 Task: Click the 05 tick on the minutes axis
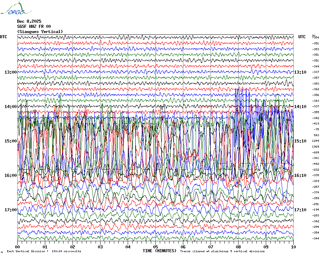coord(156,247)
